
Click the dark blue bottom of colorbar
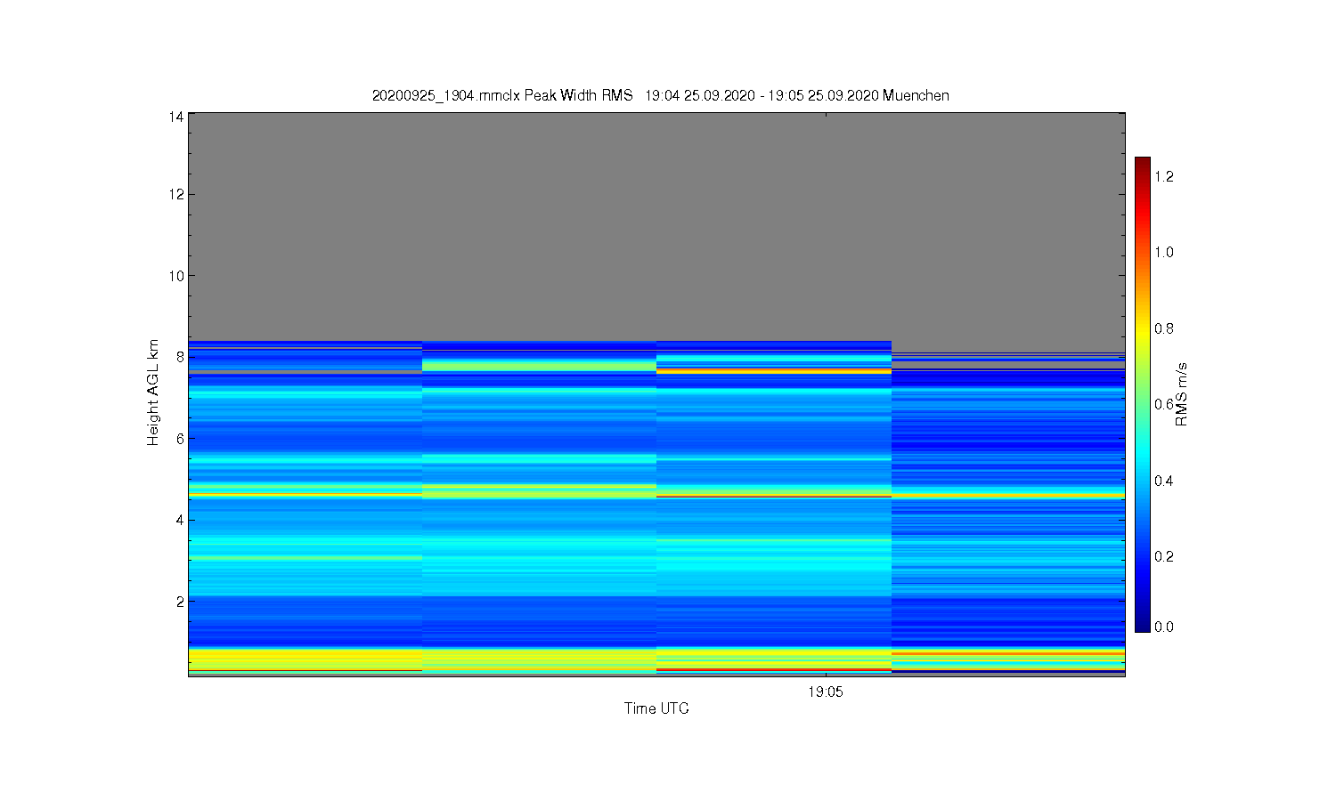(x=1143, y=625)
